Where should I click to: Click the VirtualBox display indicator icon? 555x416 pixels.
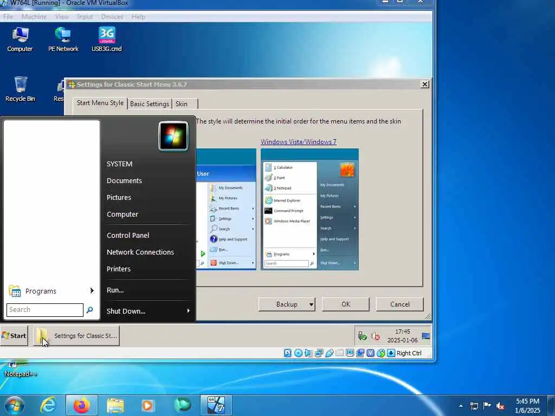tap(350, 353)
